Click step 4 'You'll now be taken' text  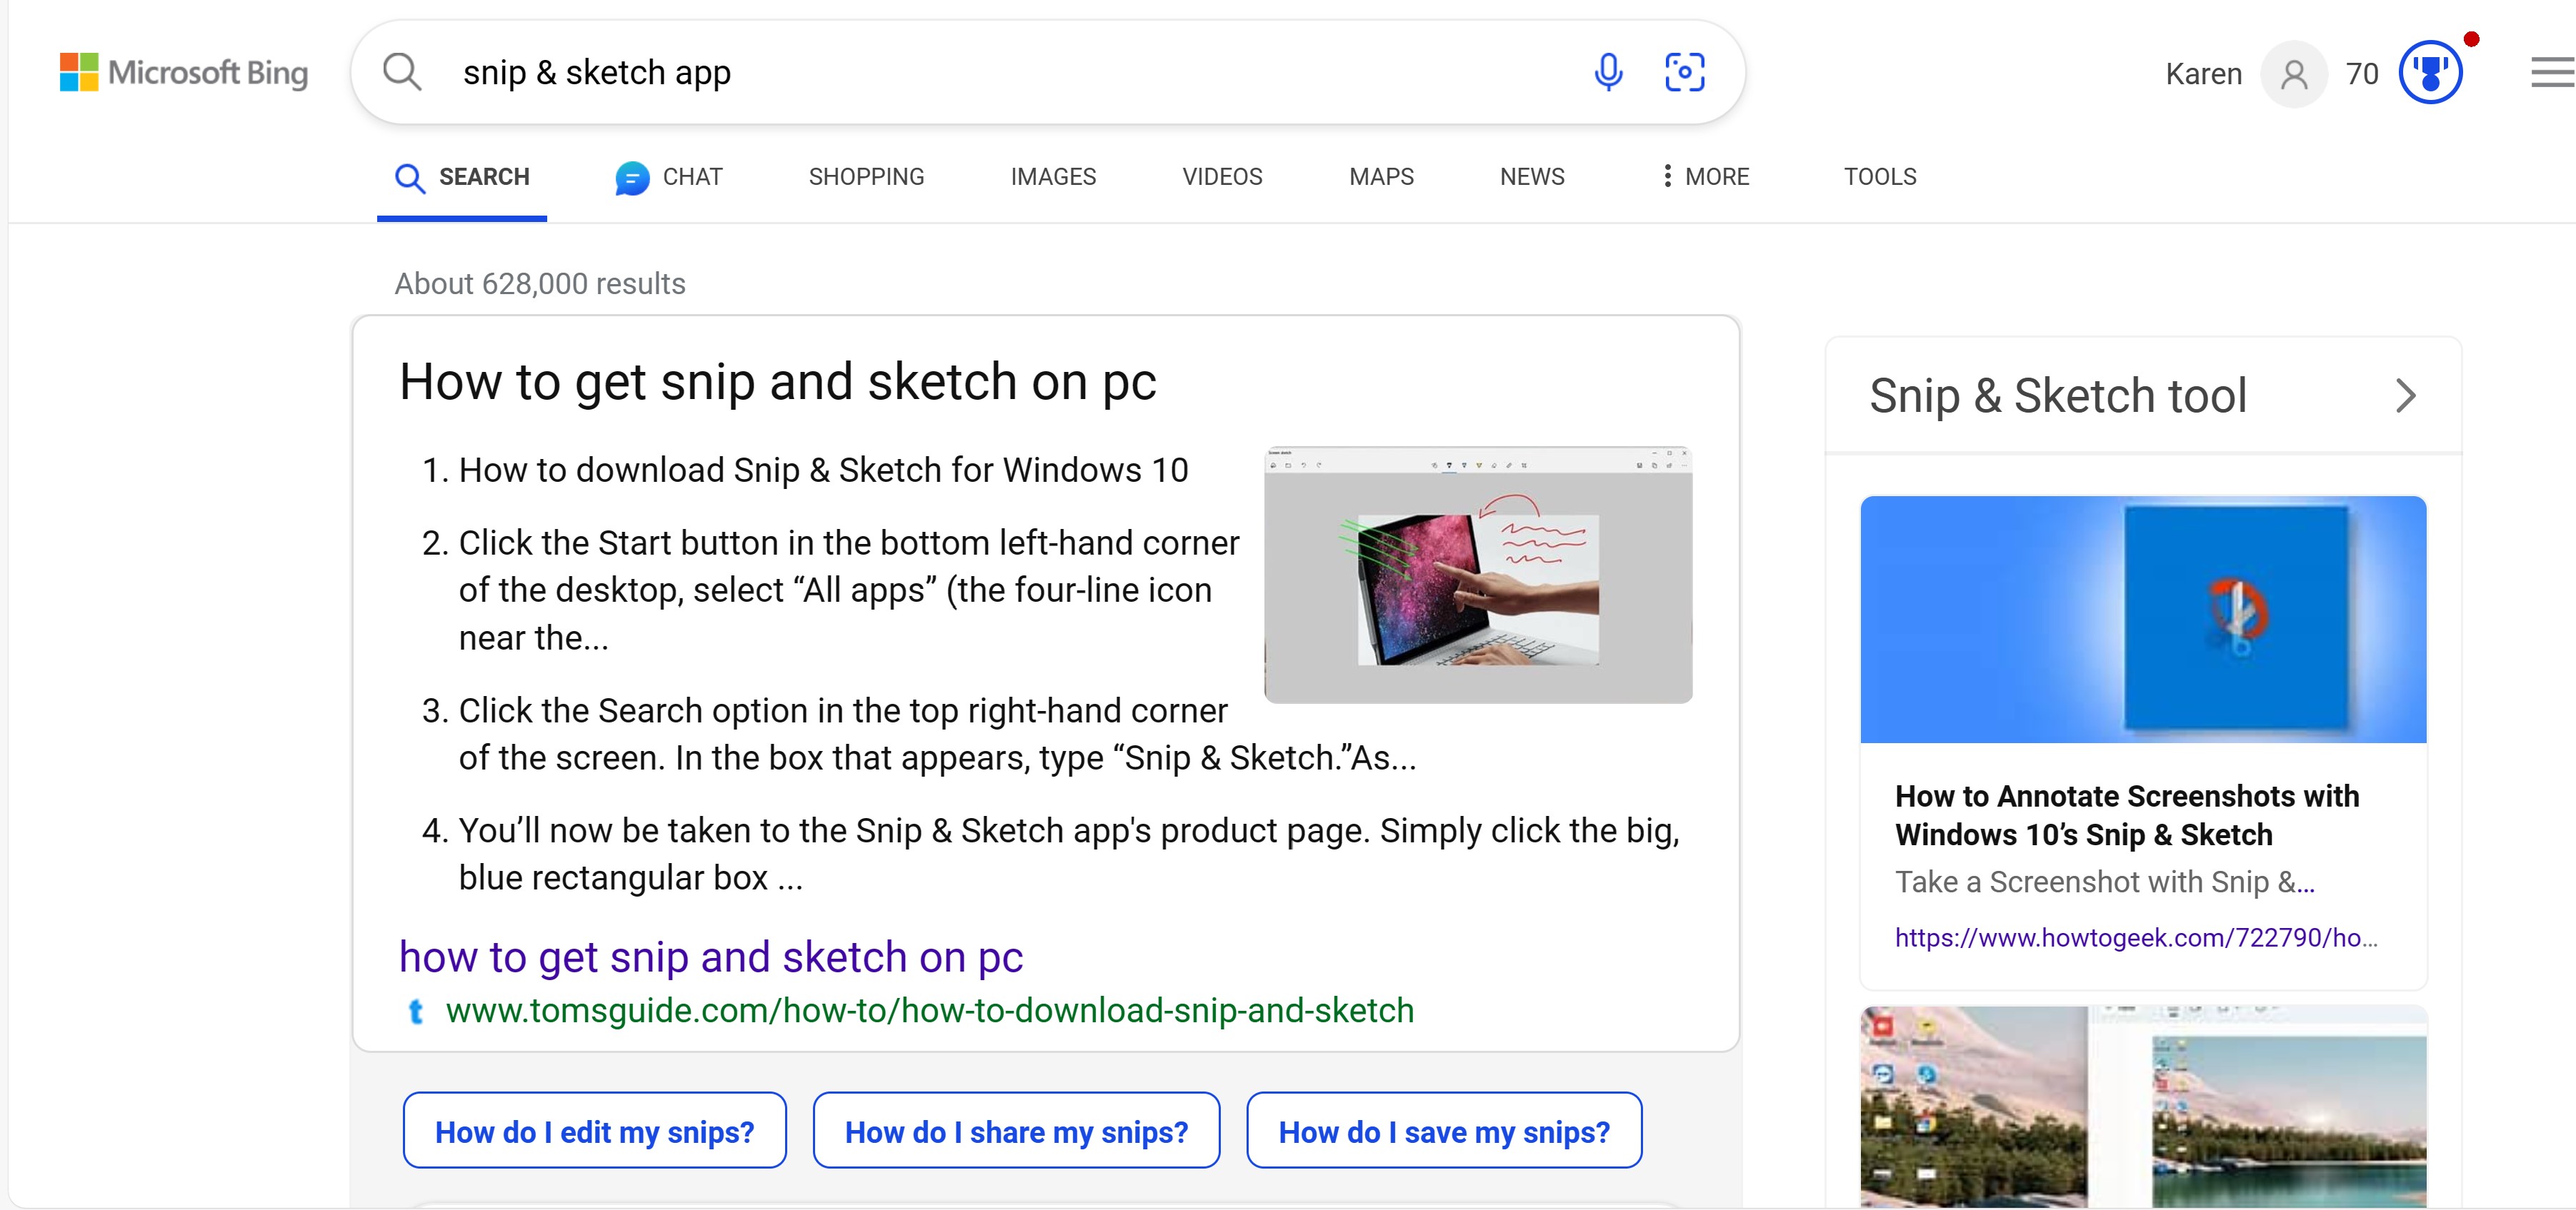[1069, 854]
